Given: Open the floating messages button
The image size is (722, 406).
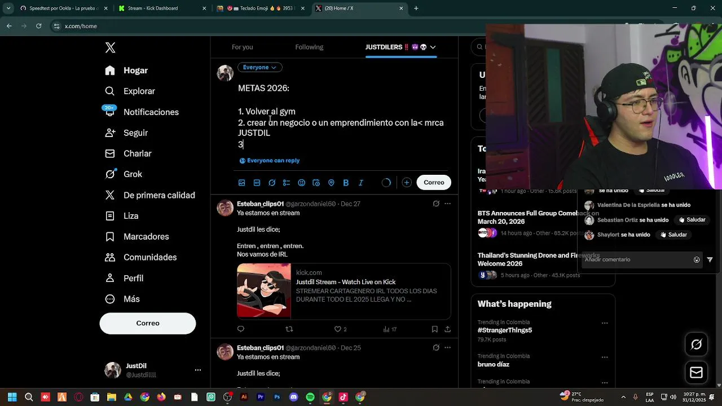Looking at the screenshot, I should click(696, 373).
